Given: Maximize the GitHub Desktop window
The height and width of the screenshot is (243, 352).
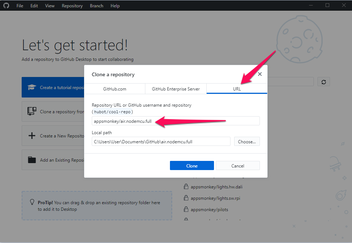Looking at the screenshot, I should (x=327, y=5).
